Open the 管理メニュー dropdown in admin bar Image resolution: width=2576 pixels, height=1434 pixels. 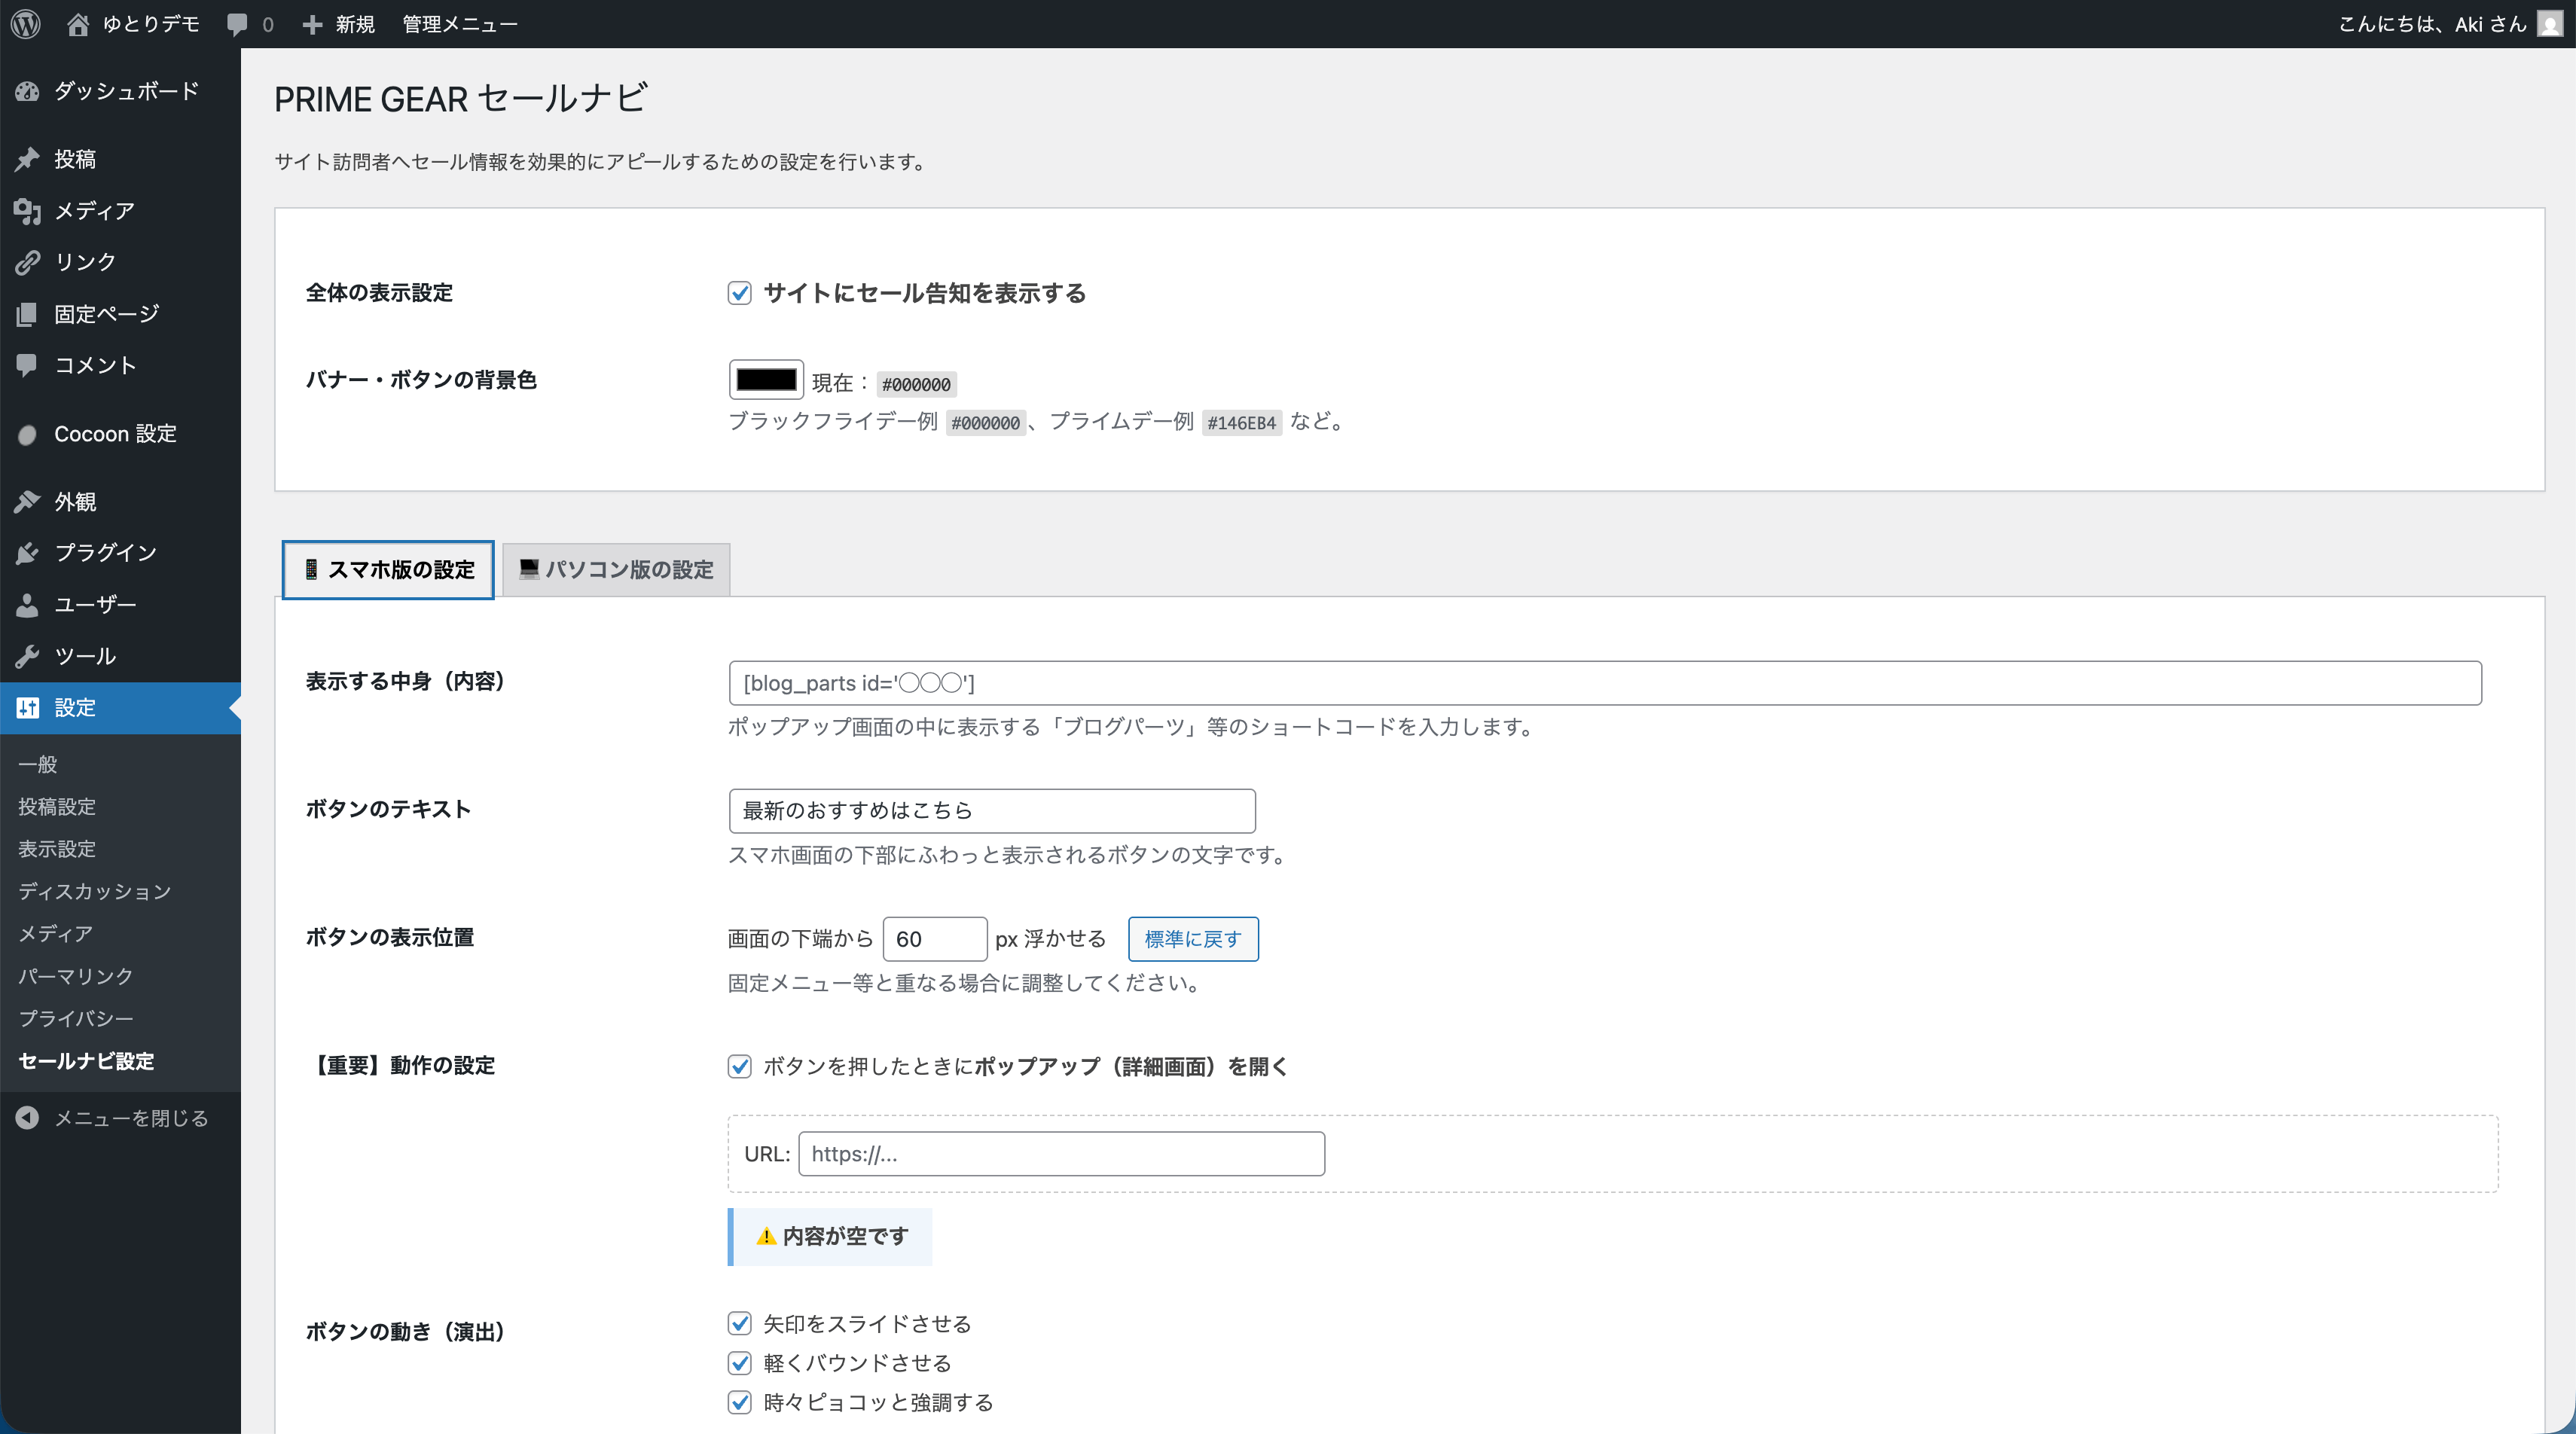click(x=460, y=24)
